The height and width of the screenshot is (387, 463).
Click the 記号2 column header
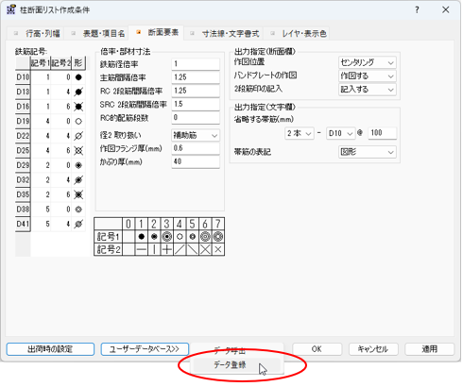pyautogui.click(x=61, y=63)
